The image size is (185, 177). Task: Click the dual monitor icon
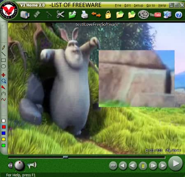(167, 14)
